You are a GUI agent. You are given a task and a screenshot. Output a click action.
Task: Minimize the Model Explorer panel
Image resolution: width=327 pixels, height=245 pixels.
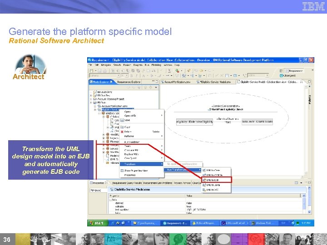154,82
